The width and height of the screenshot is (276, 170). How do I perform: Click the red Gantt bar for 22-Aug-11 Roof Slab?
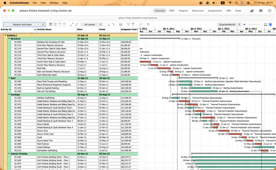(x=164, y=68)
